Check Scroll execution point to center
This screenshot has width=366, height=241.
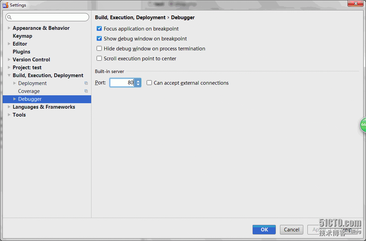99,58
